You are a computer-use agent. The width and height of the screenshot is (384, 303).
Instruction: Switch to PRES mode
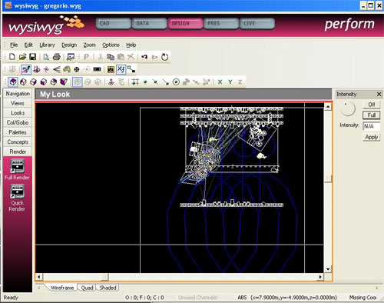pyautogui.click(x=221, y=24)
